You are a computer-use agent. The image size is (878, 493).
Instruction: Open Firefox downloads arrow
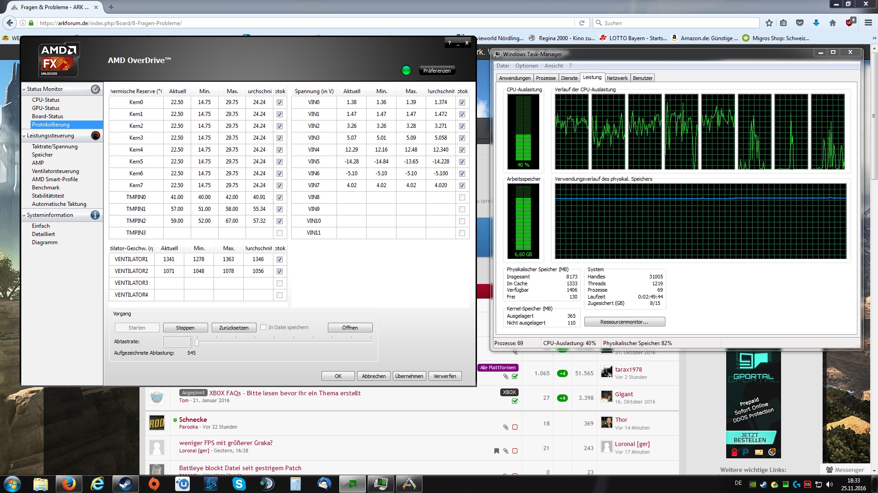coord(816,23)
